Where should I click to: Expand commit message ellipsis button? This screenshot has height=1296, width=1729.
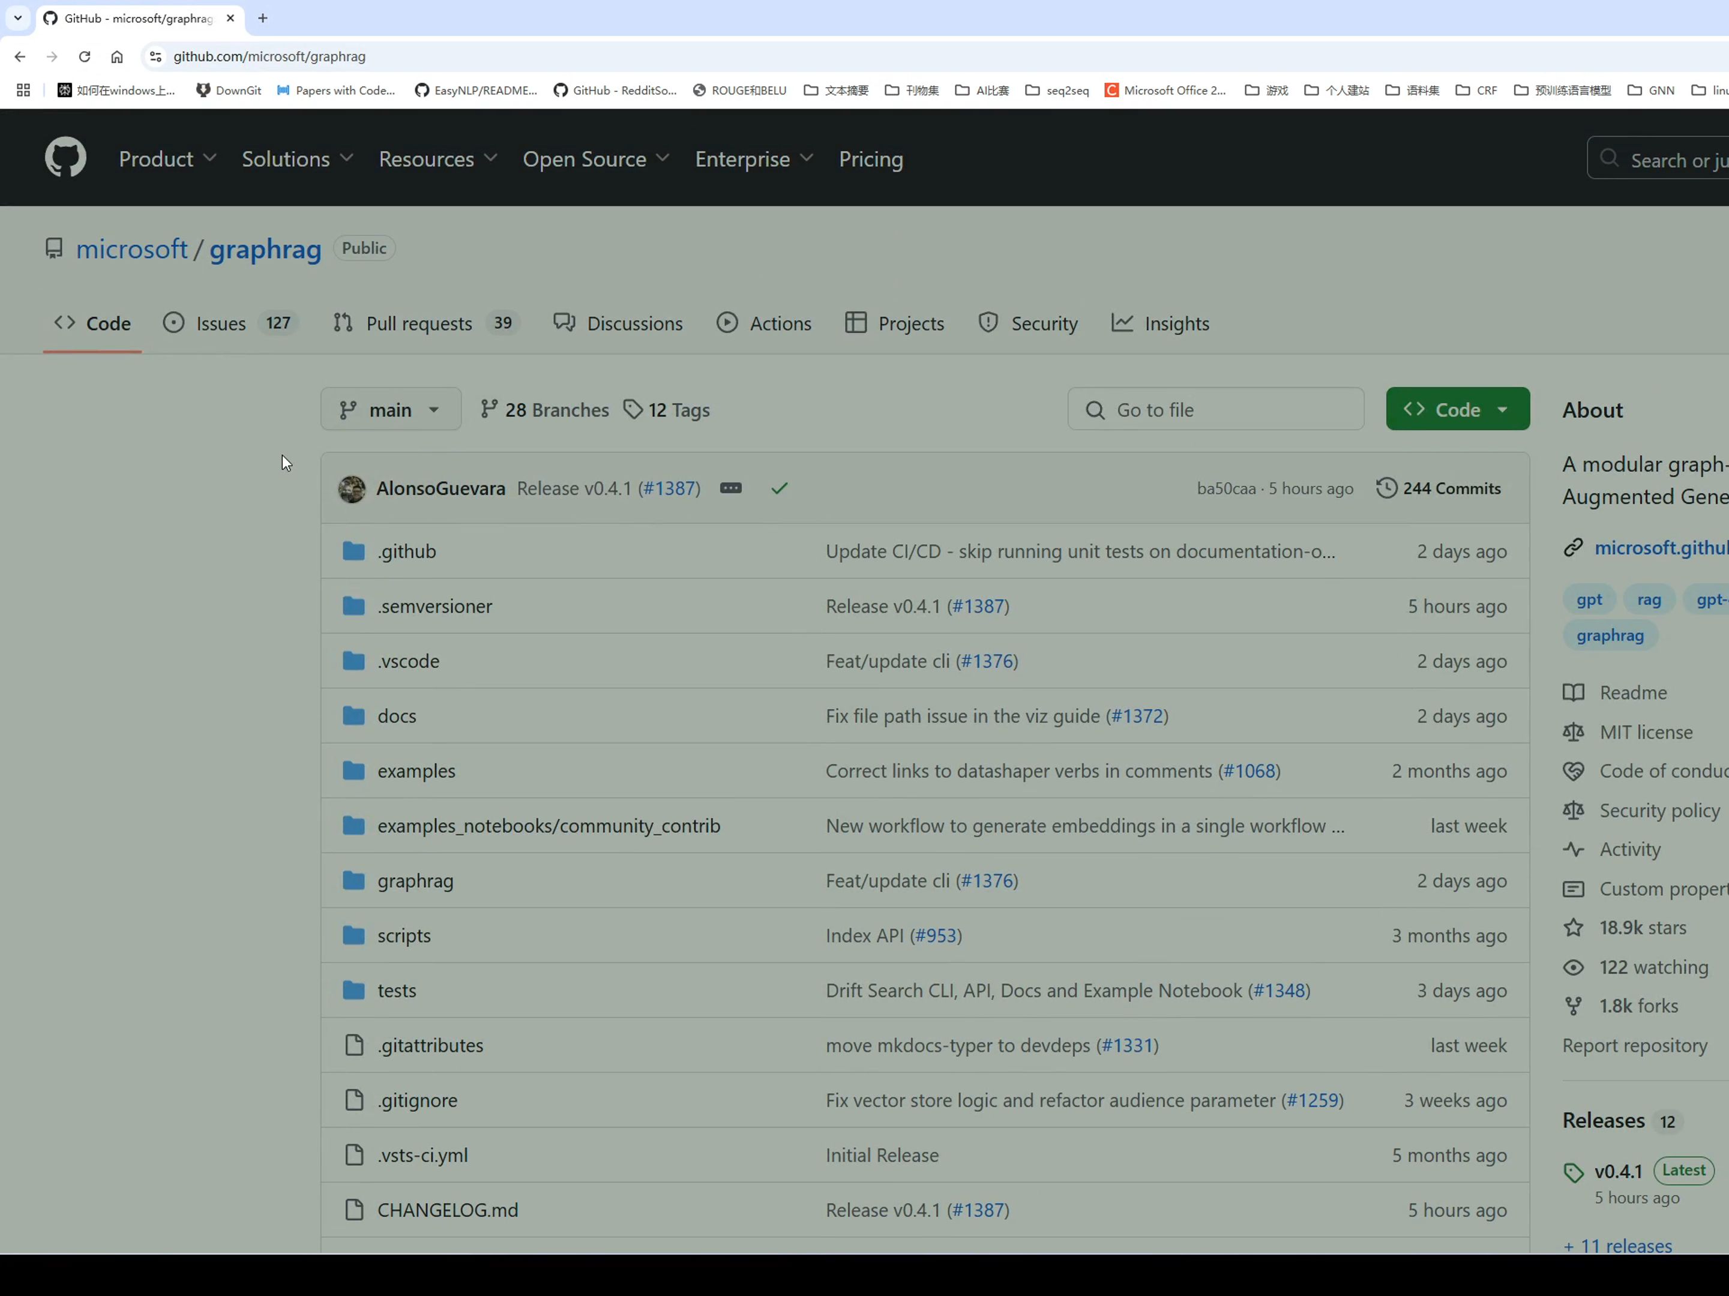coord(731,488)
